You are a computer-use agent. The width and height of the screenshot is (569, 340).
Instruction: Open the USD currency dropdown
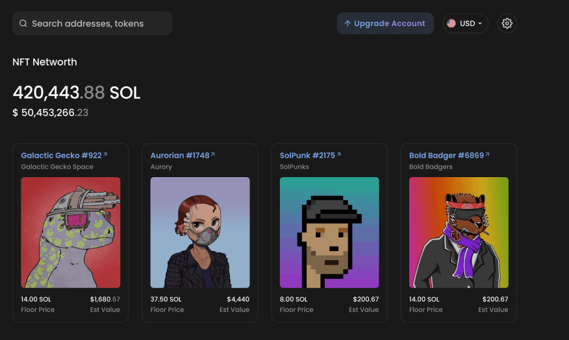[x=465, y=23]
